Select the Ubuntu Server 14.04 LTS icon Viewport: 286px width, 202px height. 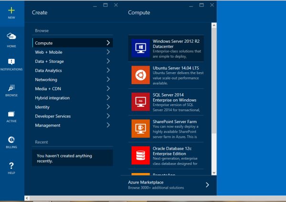pos(141,75)
